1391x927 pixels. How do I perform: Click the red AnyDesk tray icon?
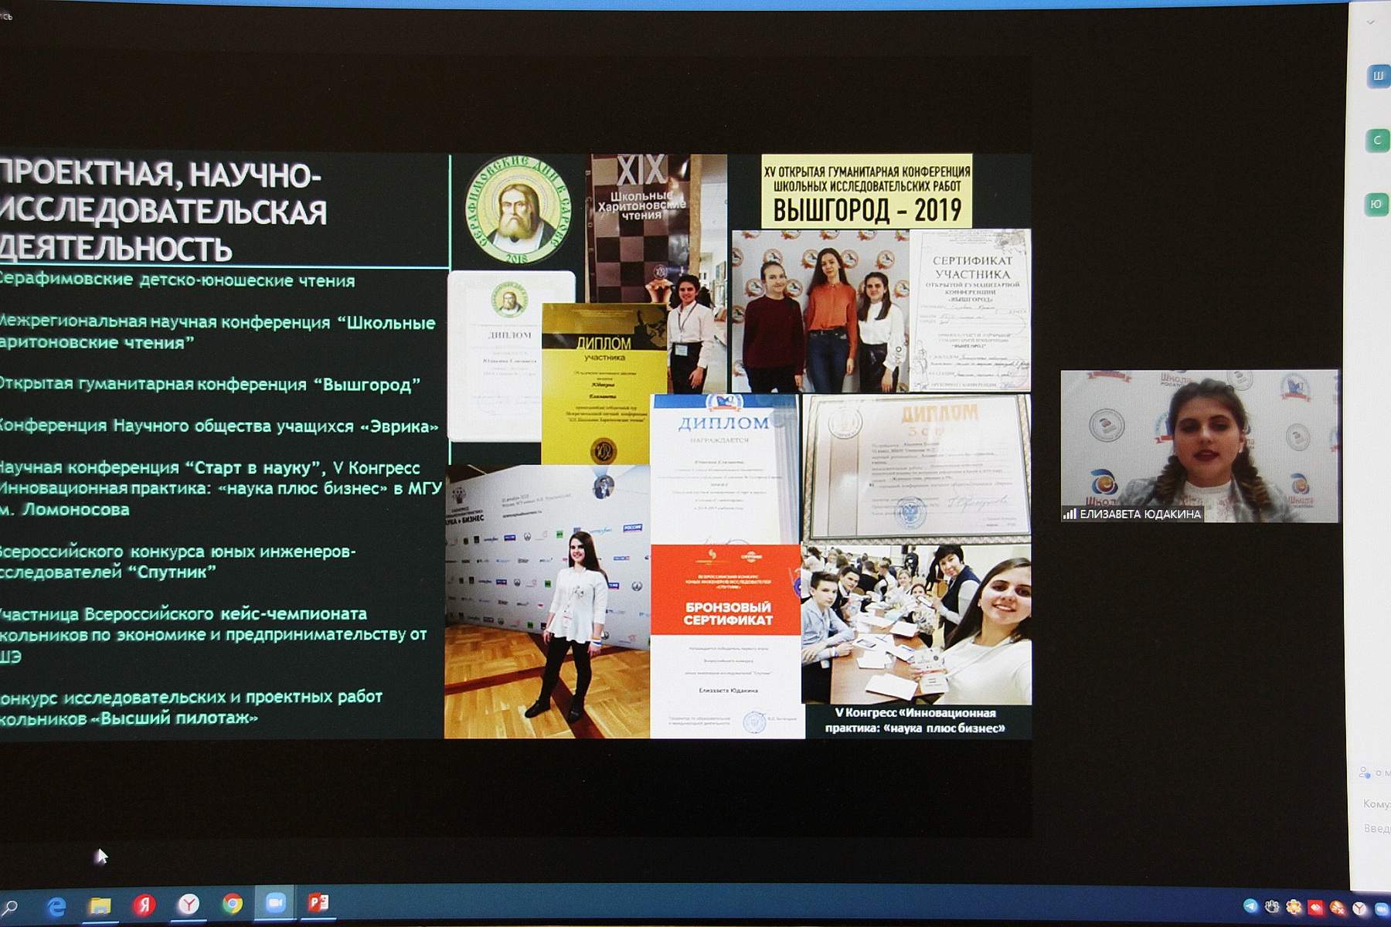click(x=1315, y=908)
